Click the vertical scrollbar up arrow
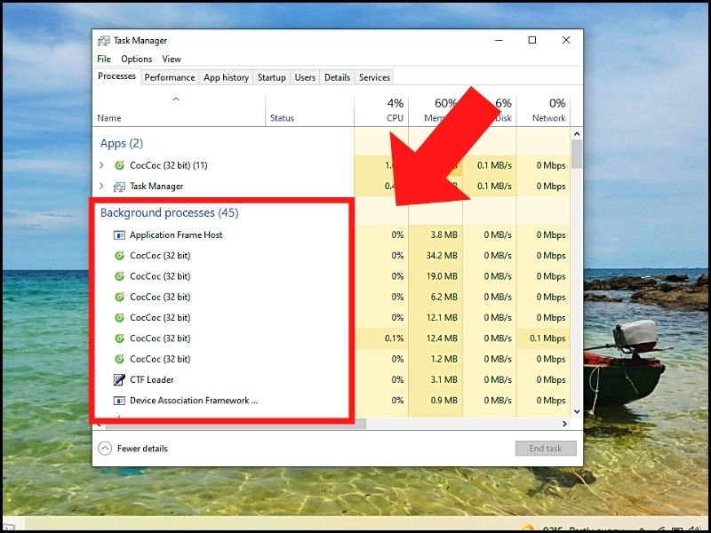 tap(577, 134)
